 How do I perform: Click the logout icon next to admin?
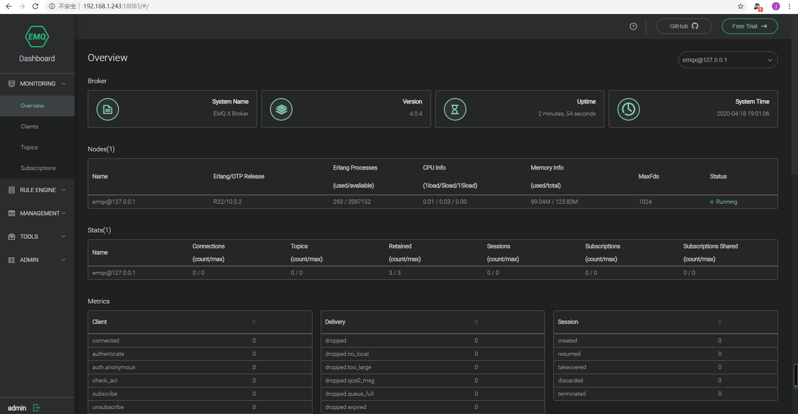pos(36,408)
